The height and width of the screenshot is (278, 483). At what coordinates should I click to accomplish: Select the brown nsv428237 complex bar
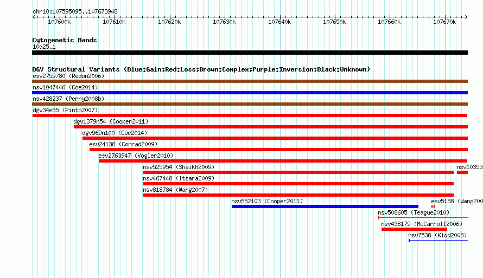(x=250, y=104)
